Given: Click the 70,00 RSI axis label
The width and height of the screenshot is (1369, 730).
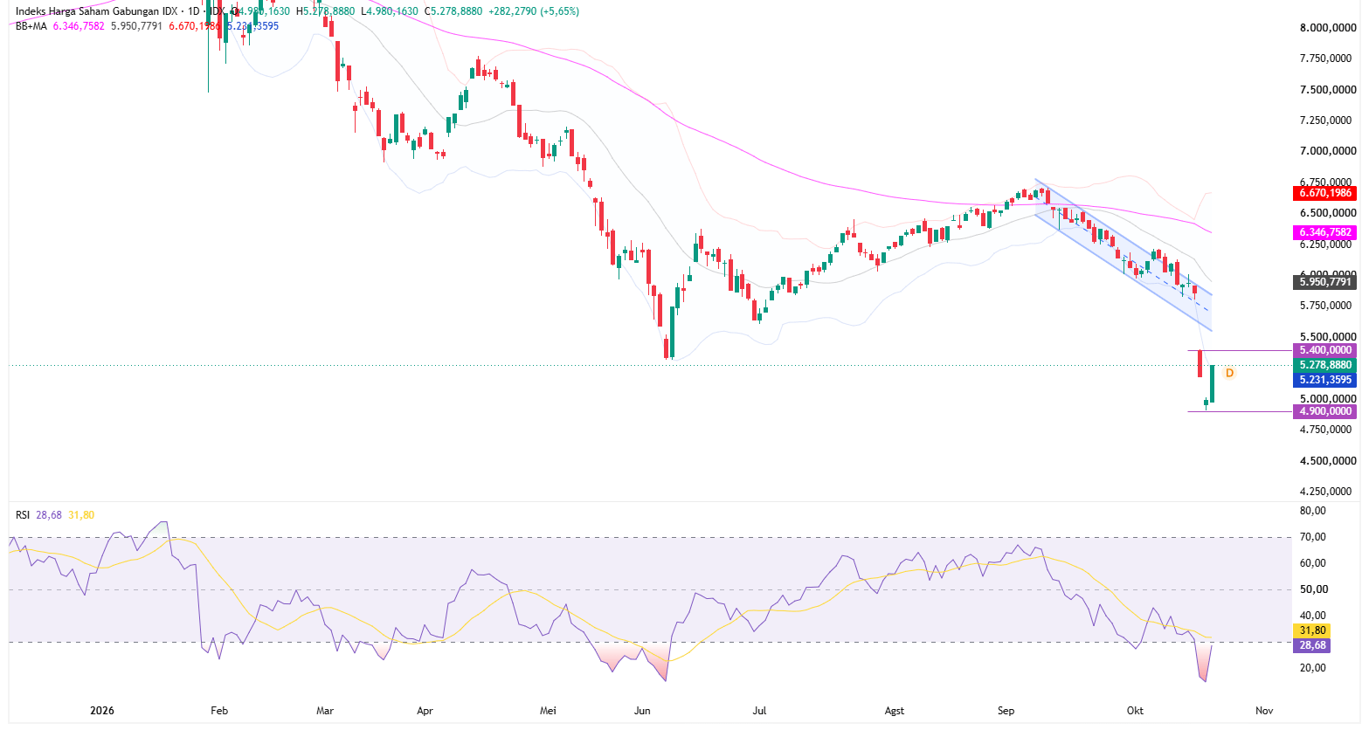Looking at the screenshot, I should pos(1313,537).
